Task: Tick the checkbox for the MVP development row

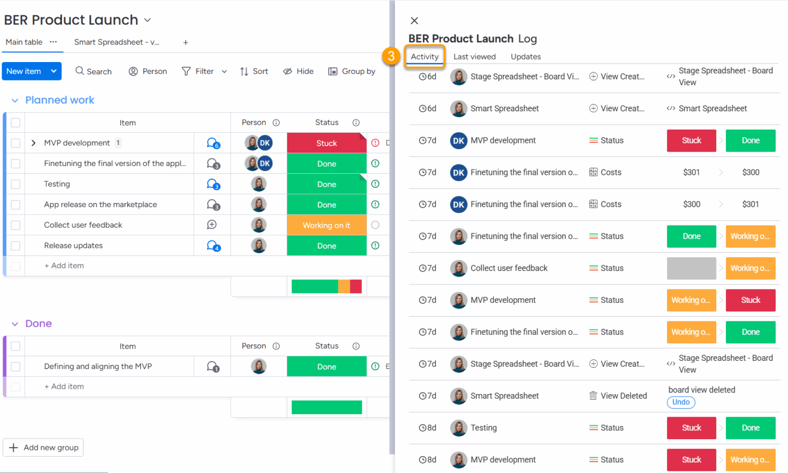Action: (15, 143)
